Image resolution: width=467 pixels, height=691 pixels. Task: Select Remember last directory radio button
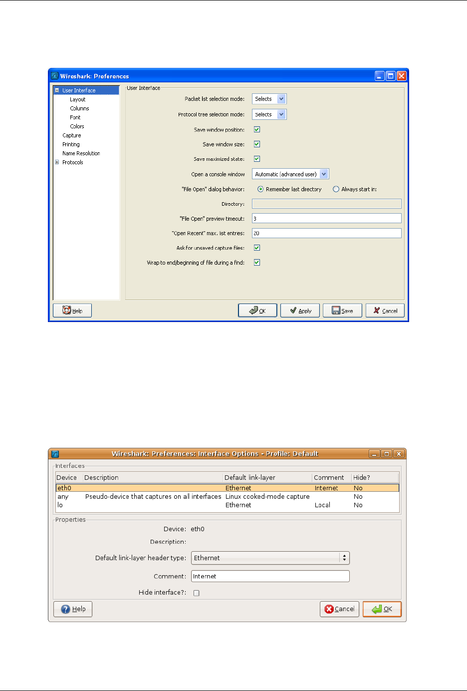[x=260, y=189]
